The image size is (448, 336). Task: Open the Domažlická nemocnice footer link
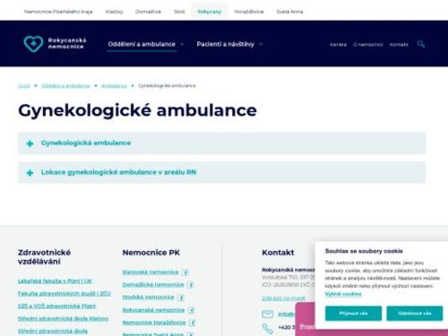153,285
